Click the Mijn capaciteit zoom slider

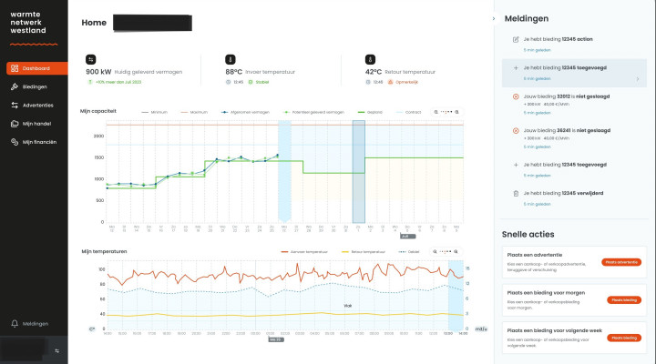click(x=446, y=112)
